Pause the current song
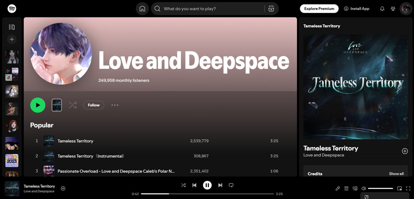The height and width of the screenshot is (199, 414). click(207, 185)
